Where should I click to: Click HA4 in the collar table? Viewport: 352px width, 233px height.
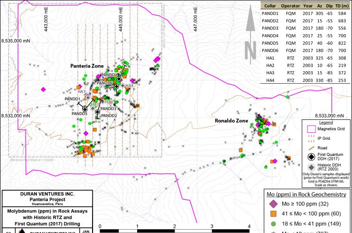[270, 80]
